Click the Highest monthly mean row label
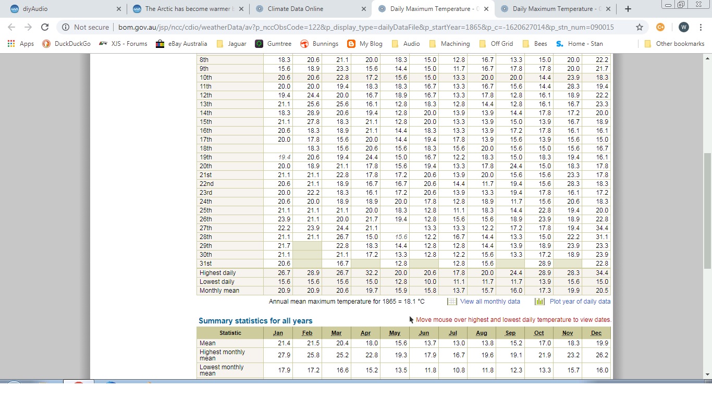 click(x=222, y=355)
